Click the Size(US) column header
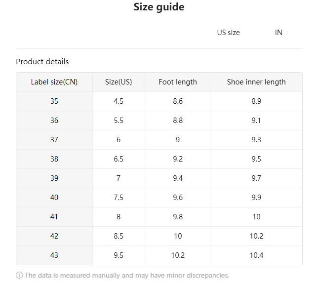318x286 pixels. 119,82
